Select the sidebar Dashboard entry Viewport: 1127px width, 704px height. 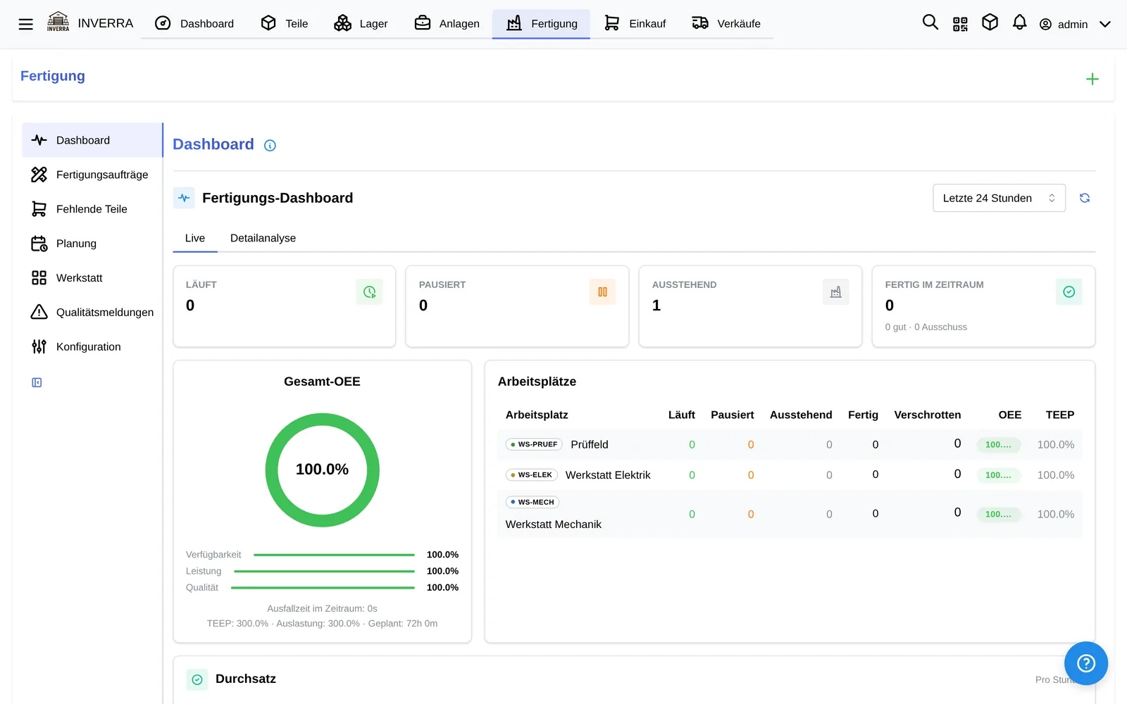point(92,140)
